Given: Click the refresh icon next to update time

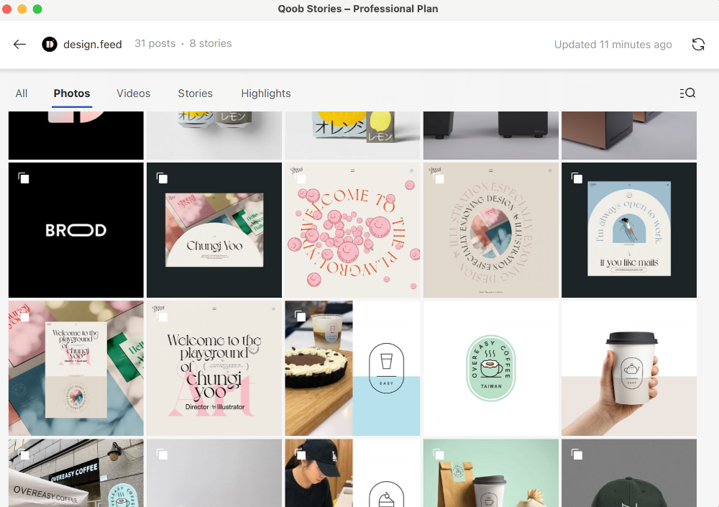Looking at the screenshot, I should pos(697,45).
